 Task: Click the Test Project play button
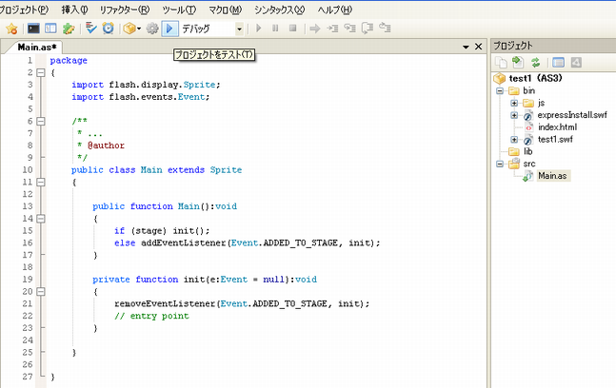[x=169, y=29]
